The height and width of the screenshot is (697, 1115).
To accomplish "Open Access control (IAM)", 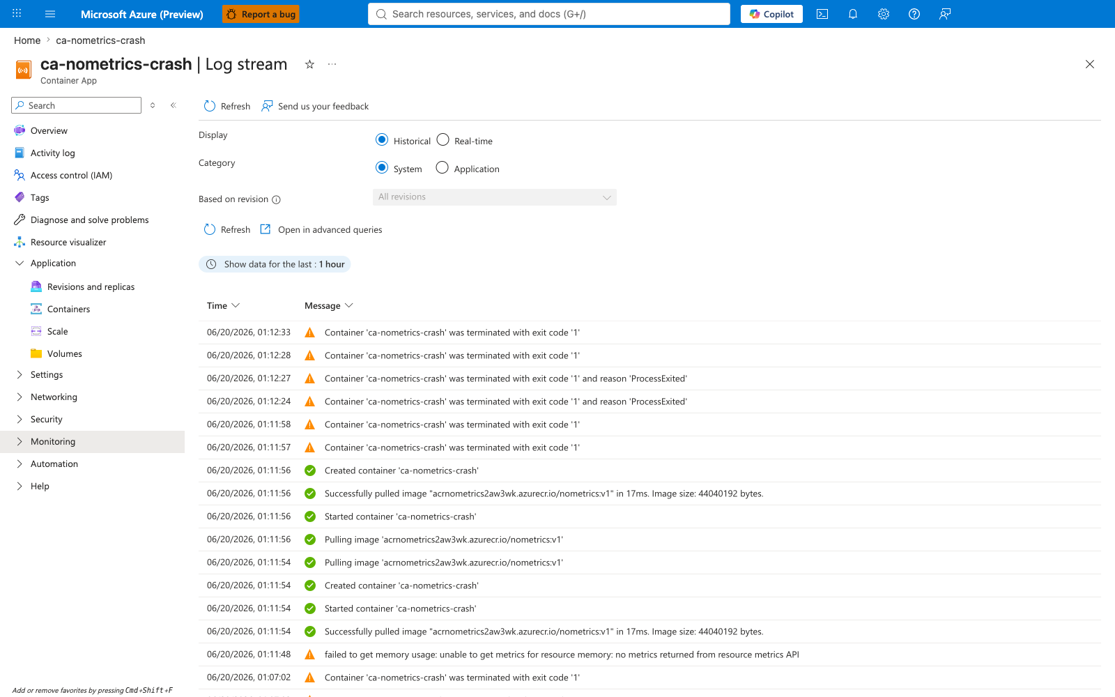I will [x=71, y=175].
